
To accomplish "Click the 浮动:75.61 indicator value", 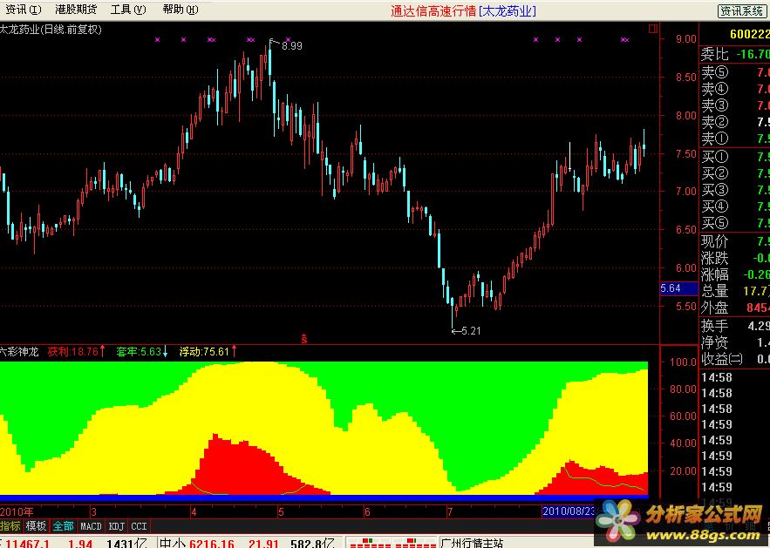I will [208, 352].
